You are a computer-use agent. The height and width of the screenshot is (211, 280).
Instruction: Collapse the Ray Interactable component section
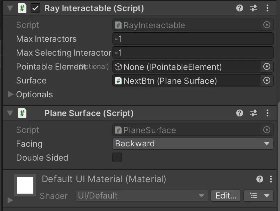point(10,8)
